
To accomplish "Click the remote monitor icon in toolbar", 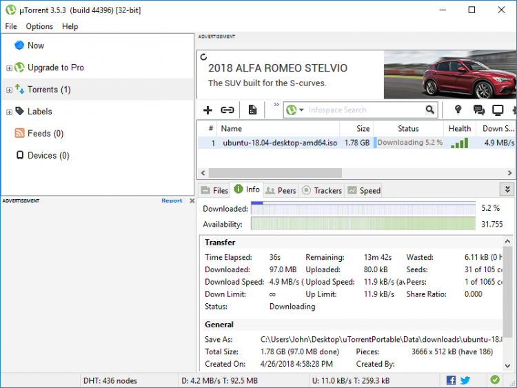I will point(498,110).
